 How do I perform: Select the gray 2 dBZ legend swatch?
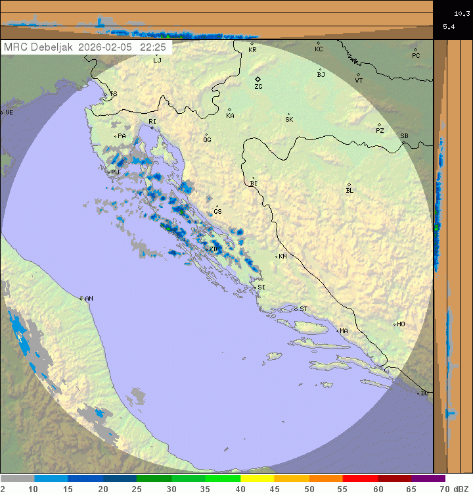pyautogui.click(x=17, y=479)
